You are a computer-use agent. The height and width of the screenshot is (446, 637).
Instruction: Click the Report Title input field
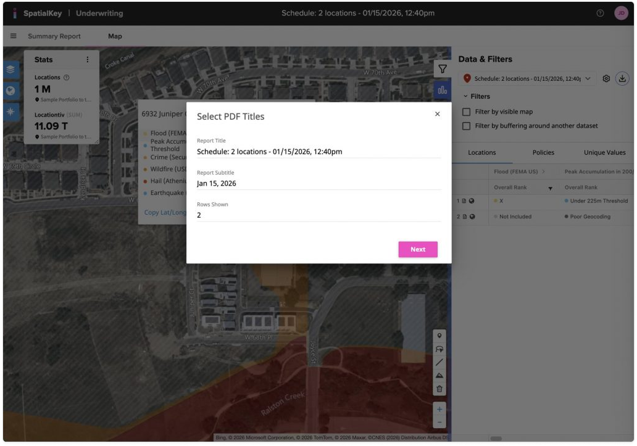point(318,151)
